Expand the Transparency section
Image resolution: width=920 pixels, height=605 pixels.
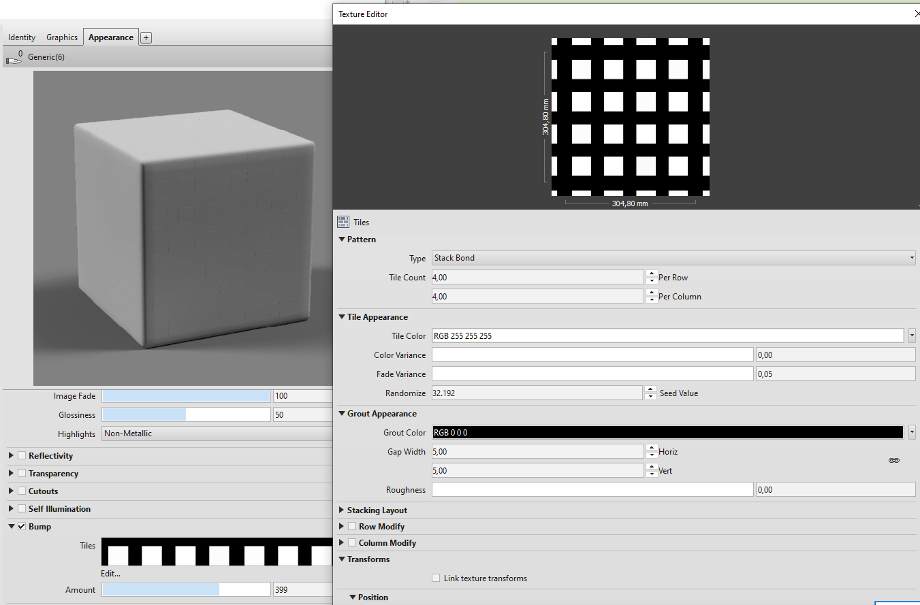pos(11,474)
